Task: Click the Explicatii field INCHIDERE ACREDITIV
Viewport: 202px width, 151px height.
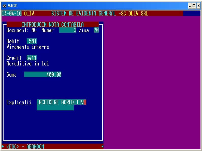Action: click(x=62, y=102)
